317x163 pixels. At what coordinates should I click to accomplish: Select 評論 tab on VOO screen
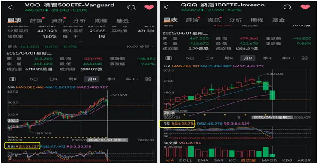coord(36,20)
